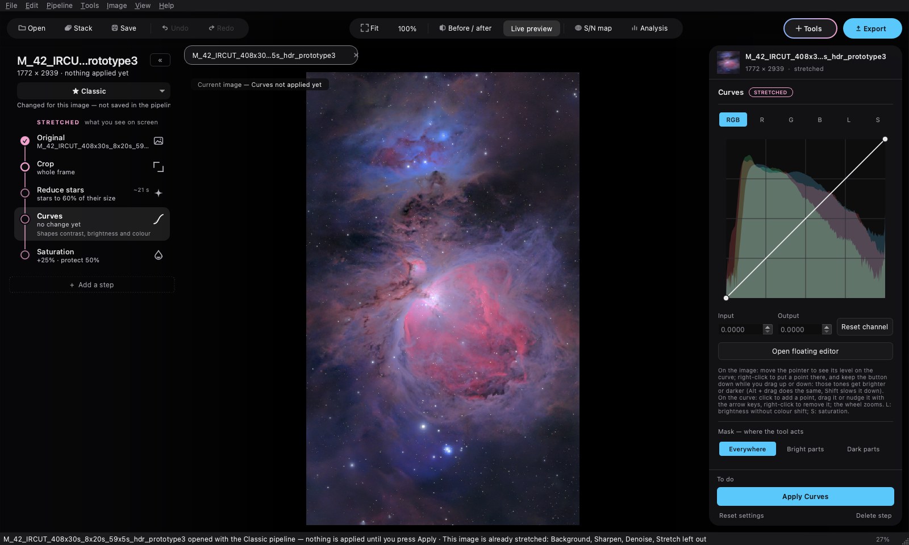This screenshot has height=545, width=909.
Task: Toggle Before / after comparison
Action: [x=465, y=28]
